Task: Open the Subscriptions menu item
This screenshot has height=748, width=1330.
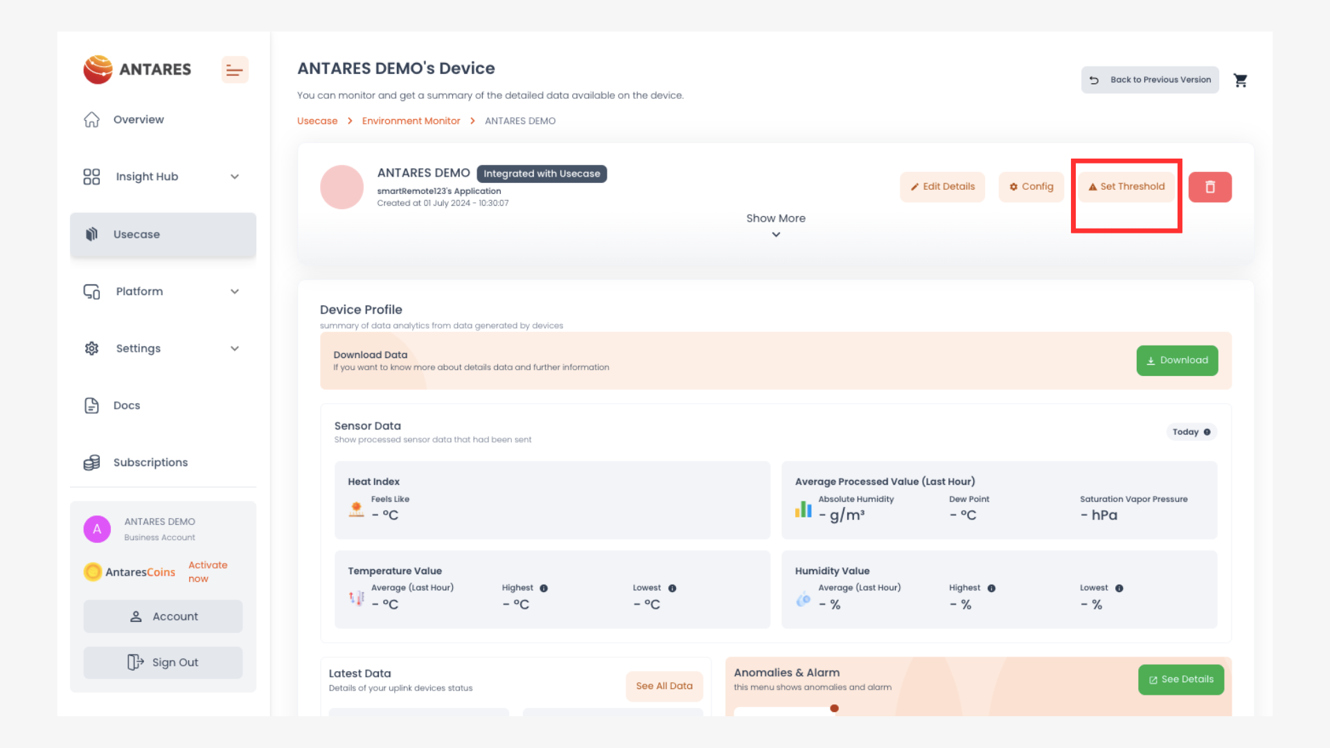Action: click(150, 463)
